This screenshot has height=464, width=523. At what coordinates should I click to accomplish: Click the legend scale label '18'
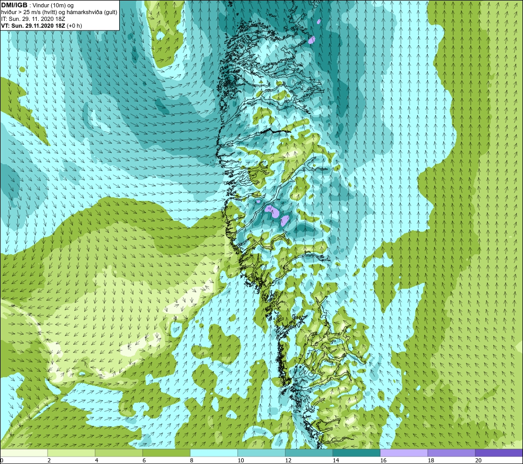pos(430,460)
